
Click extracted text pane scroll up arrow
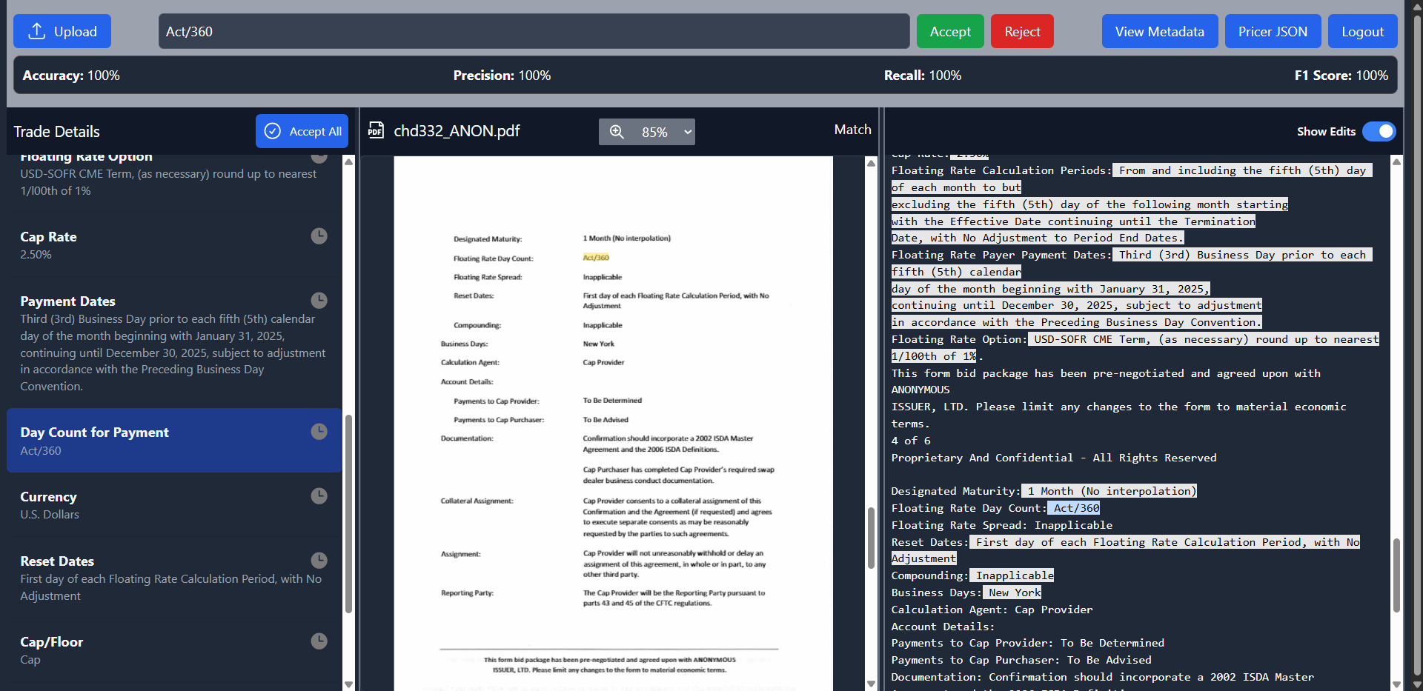1396,161
